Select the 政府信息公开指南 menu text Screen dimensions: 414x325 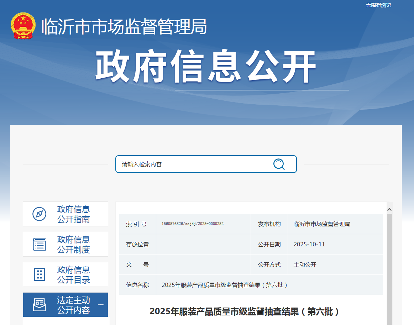coord(74,214)
